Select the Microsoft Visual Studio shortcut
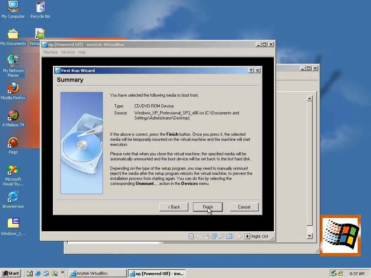 [x=13, y=176]
